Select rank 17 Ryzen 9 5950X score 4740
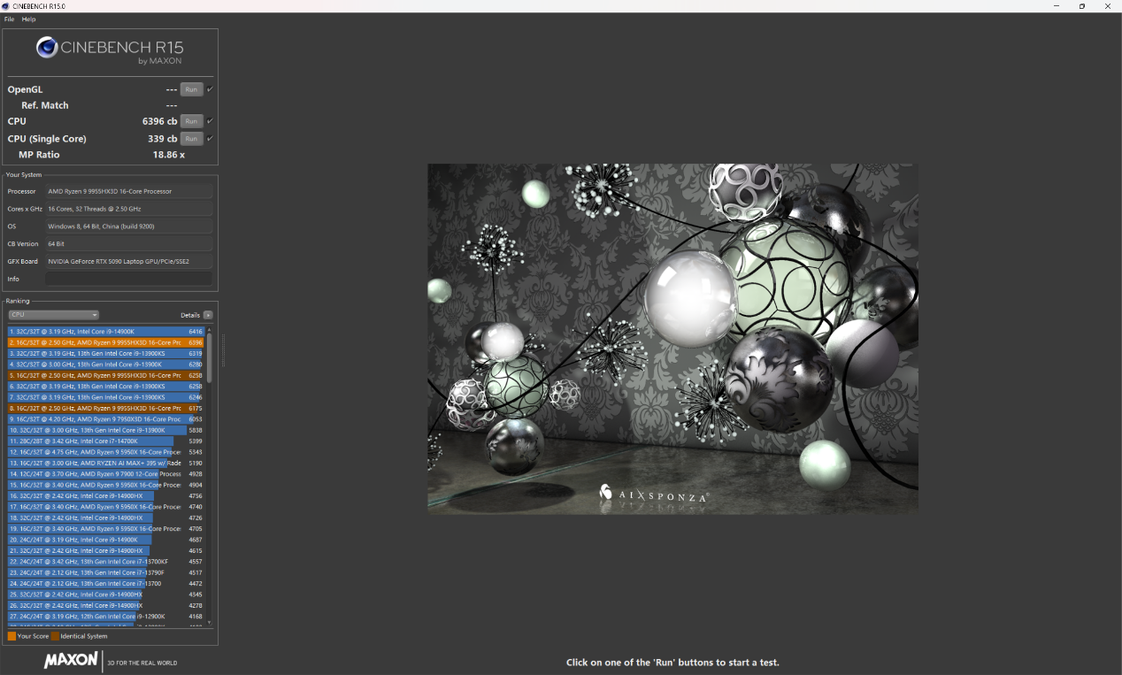Image resolution: width=1122 pixels, height=675 pixels. point(106,507)
